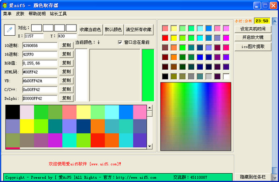Copy the Delphi code with its 复制 button

(x=66, y=98)
